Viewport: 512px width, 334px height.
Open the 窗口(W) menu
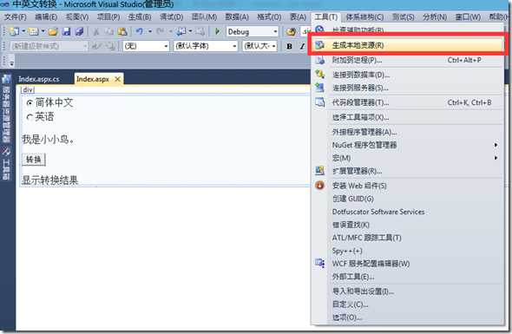point(468,16)
